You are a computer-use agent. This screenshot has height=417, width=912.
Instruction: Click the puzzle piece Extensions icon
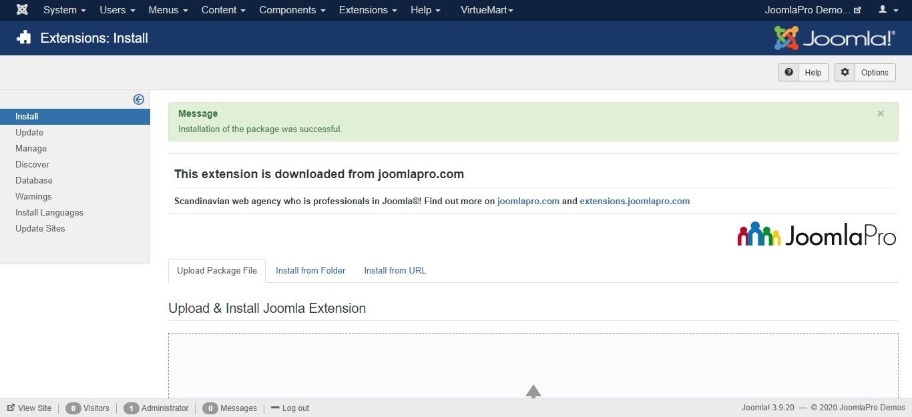point(24,38)
